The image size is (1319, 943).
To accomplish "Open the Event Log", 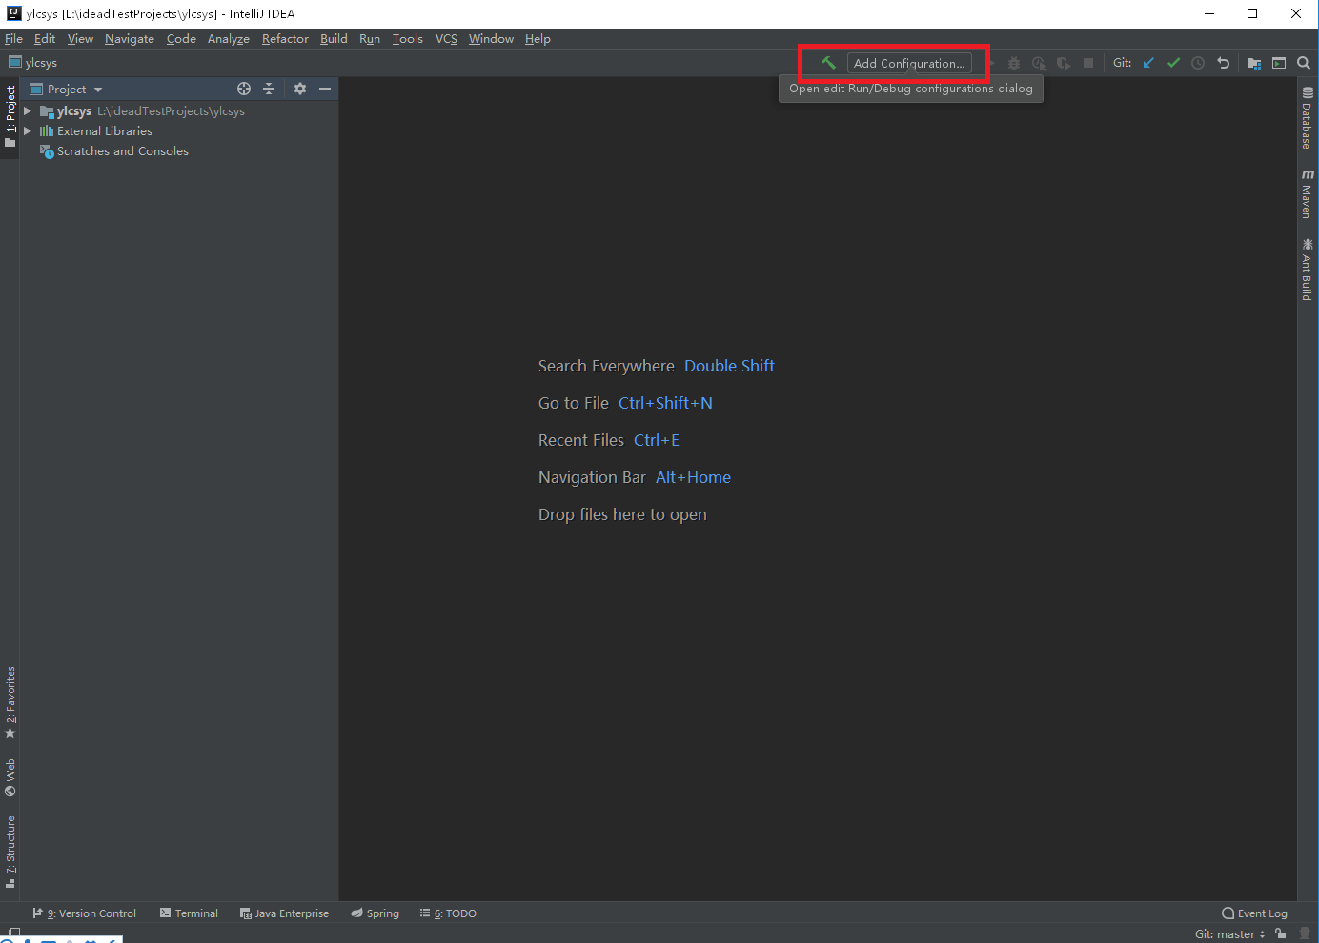I will 1254,913.
